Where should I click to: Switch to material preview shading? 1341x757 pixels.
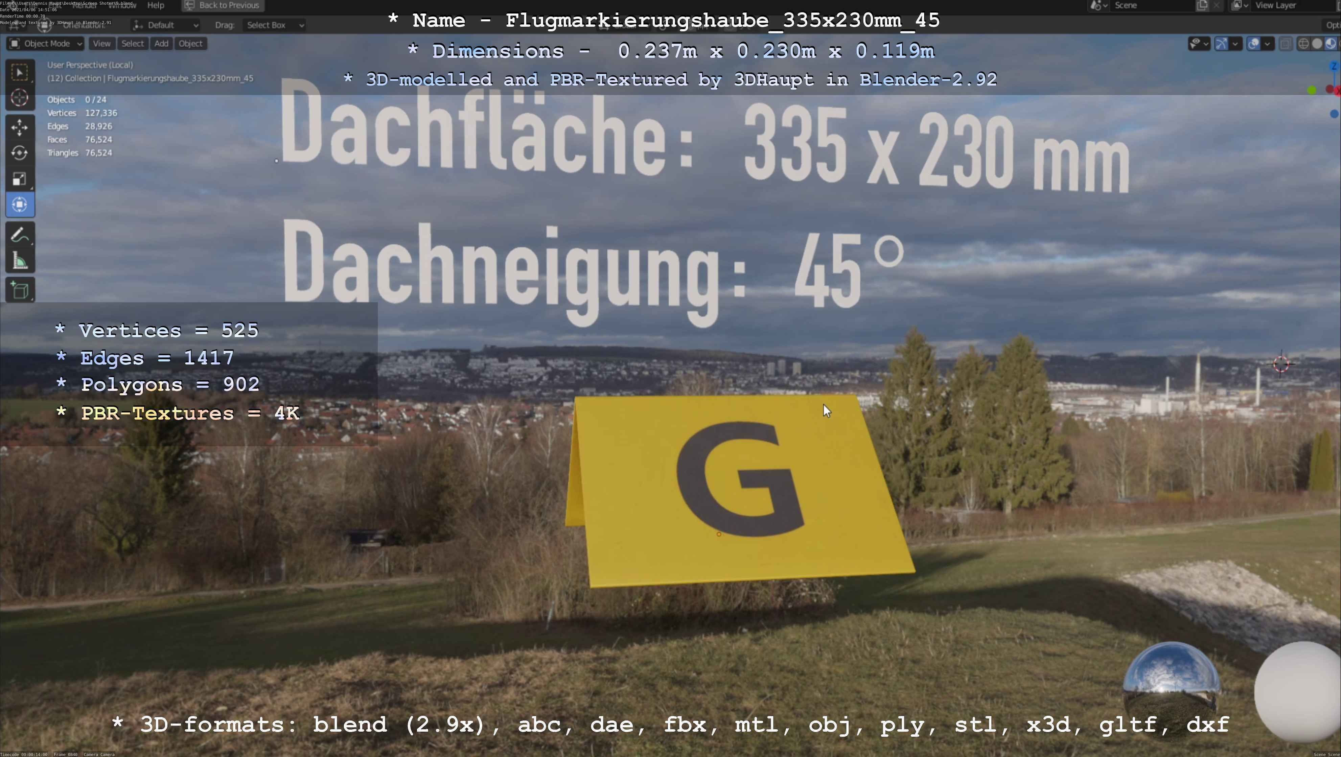[x=1331, y=44]
